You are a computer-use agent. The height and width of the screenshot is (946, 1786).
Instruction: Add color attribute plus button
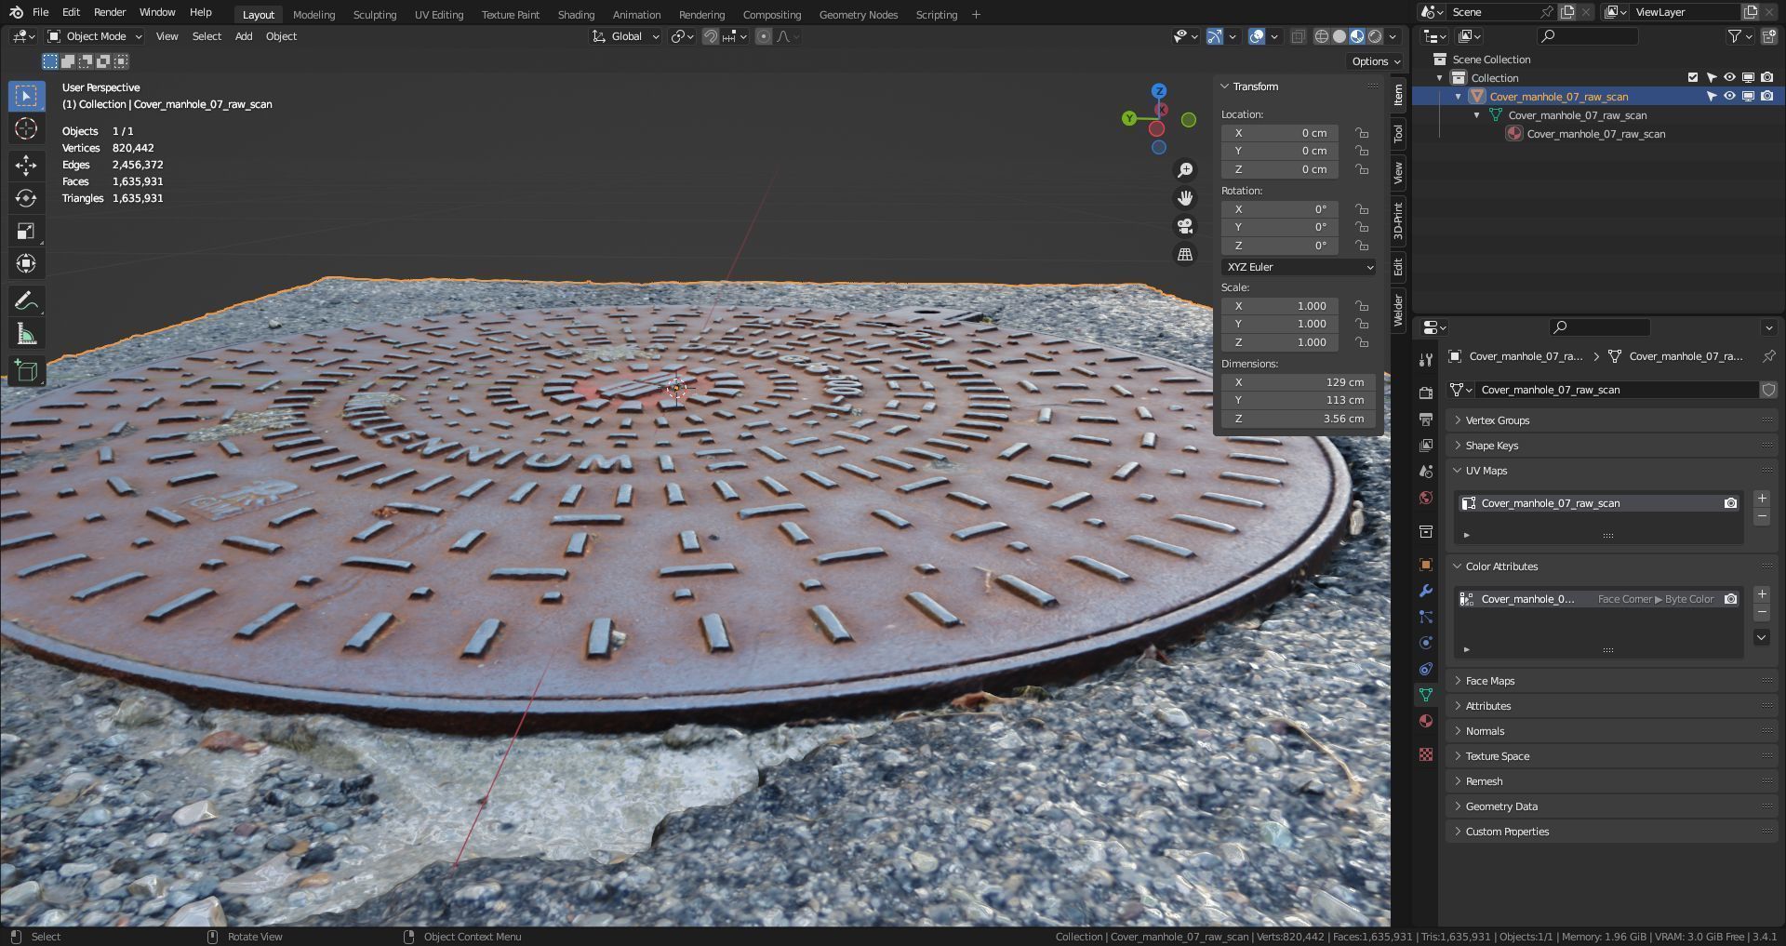1762,594
